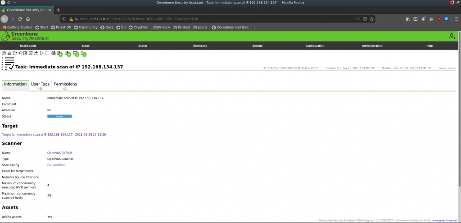Switch to the User Tags tab
Image resolution: width=461 pixels, height=223 pixels.
40,86
